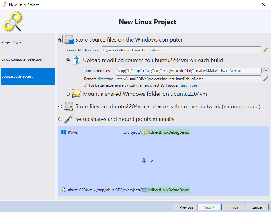This screenshot has height=212, width=271.
Task: Click the 'Remote directory:' label
Action: (x=98, y=79)
